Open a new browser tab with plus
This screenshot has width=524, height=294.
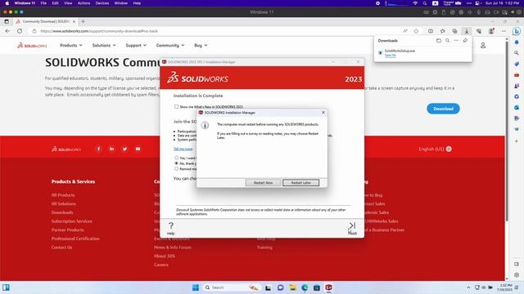coord(83,21)
